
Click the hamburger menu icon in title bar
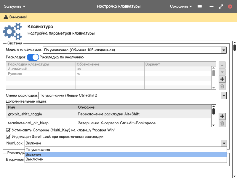pyautogui.click(x=200, y=6)
